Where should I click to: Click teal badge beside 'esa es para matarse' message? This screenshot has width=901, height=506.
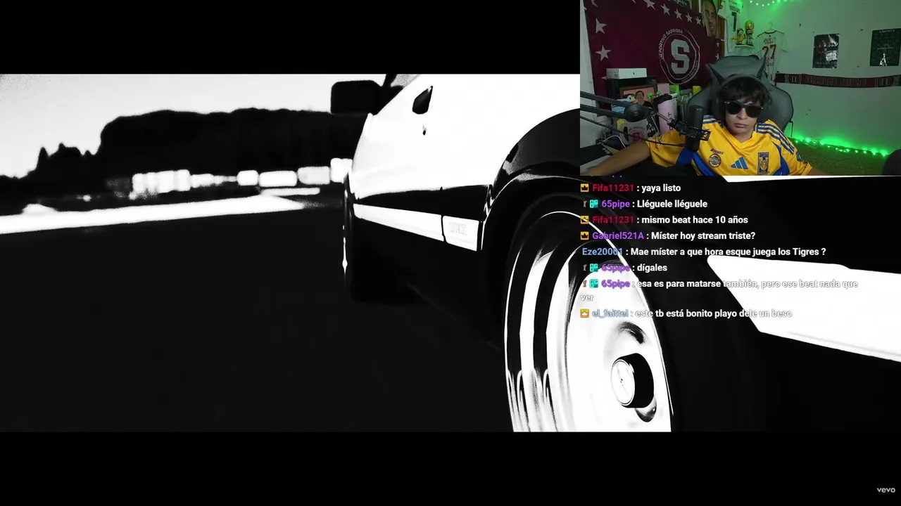pos(594,284)
